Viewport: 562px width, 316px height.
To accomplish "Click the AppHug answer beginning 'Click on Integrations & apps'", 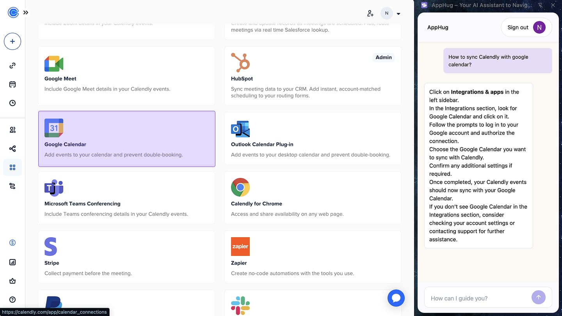I will point(478,165).
